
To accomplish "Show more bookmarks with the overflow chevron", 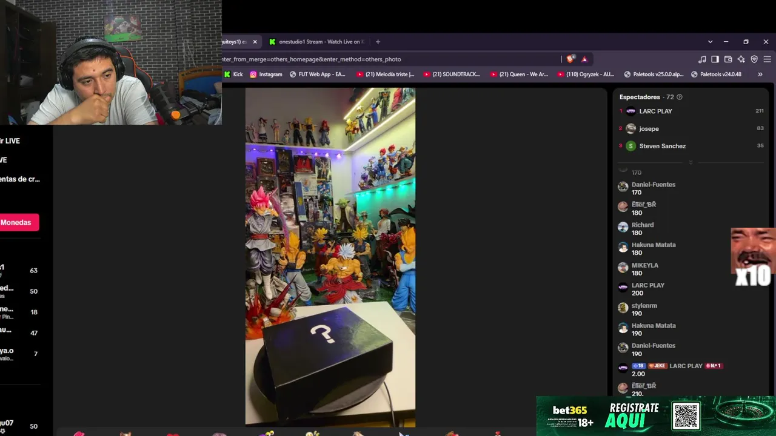I will click(760, 74).
